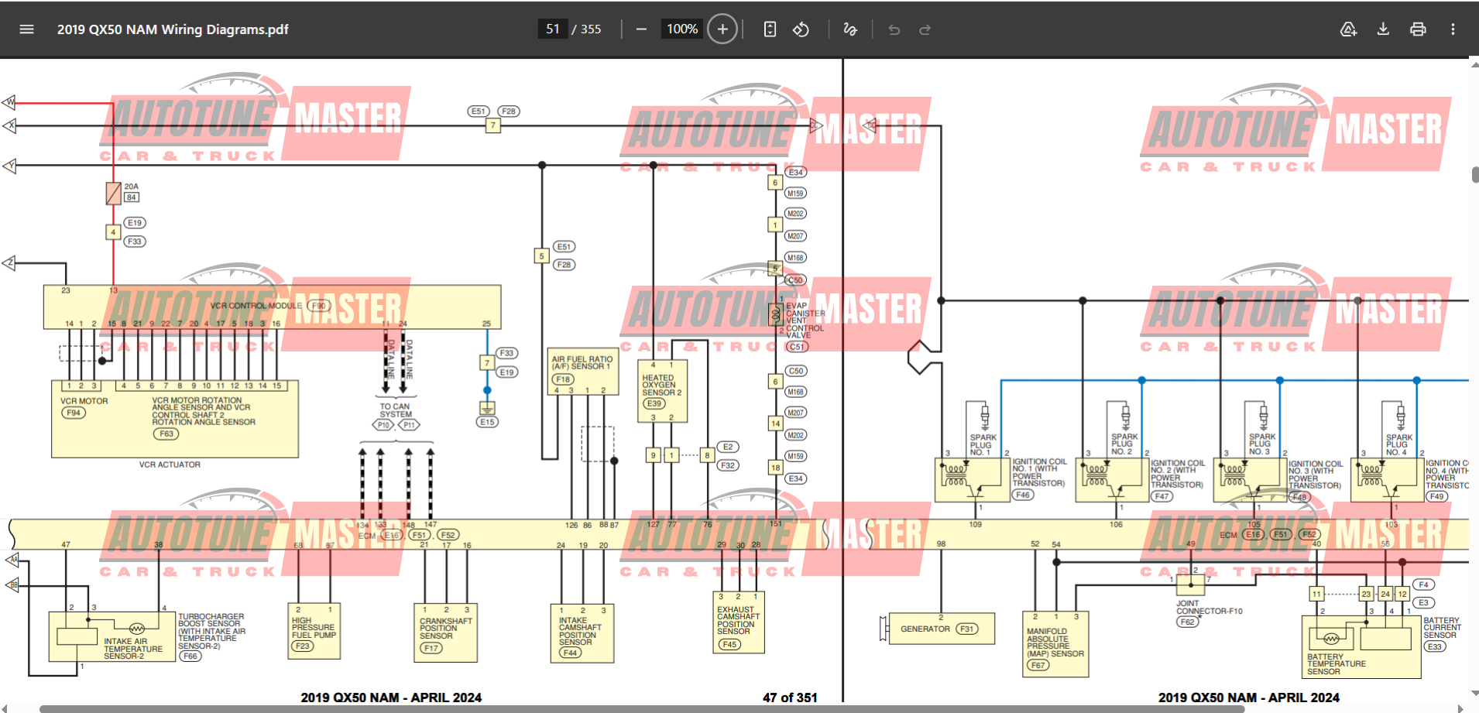
Task: Click the TO CAN SYSTEM label
Action: pyautogui.click(x=395, y=410)
